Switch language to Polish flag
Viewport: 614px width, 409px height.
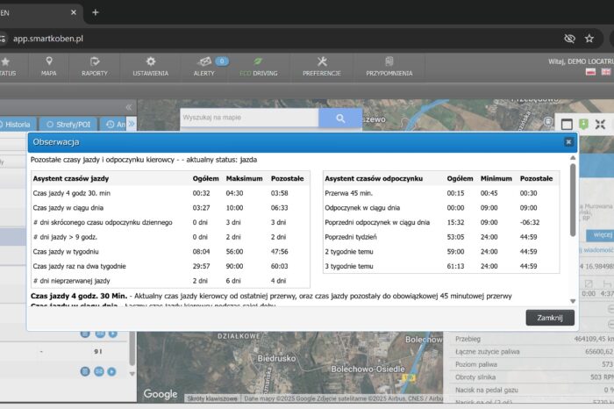point(590,70)
